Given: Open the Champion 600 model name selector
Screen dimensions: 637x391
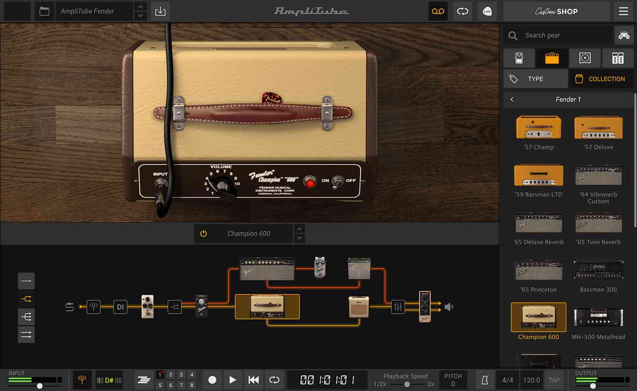Looking at the screenshot, I should pos(249,233).
